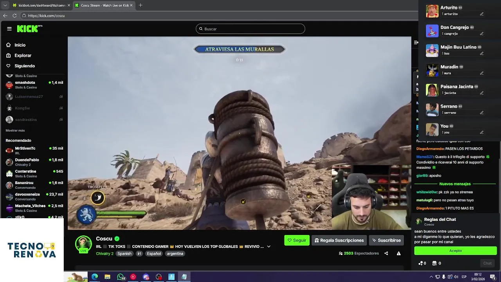Play Serrano voice preview speaker icon
Viewport: 501px width, 282px height.
coord(460,106)
